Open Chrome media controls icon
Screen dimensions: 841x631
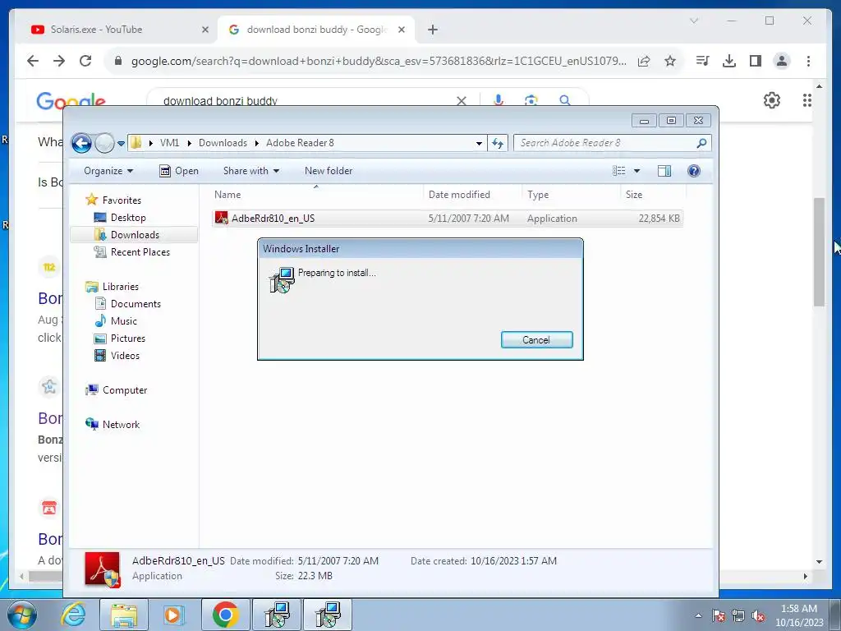click(702, 61)
